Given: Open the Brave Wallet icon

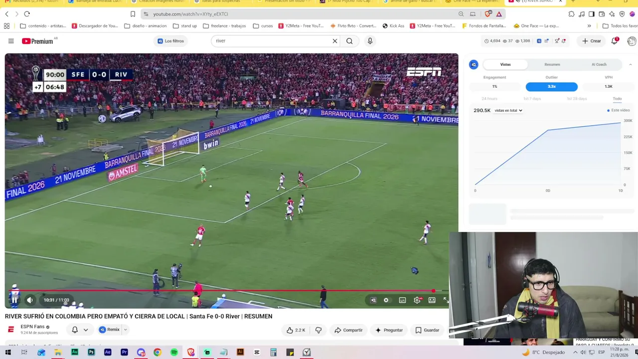Looking at the screenshot, I should tap(602, 14).
